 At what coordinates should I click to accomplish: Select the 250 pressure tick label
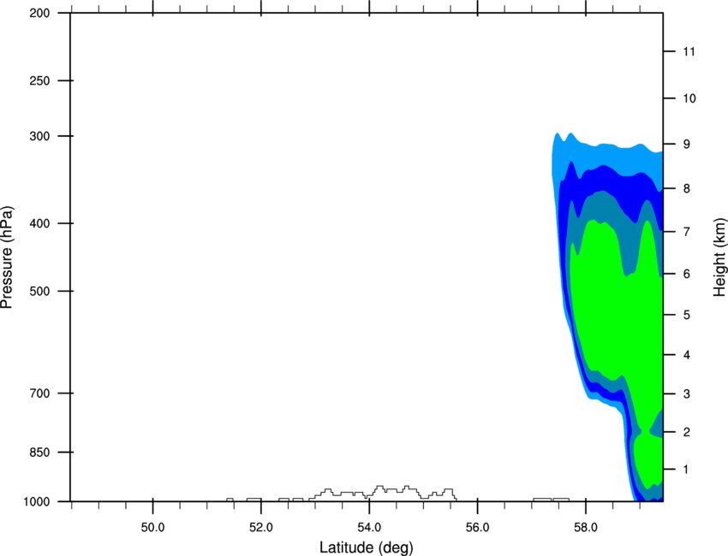(39, 80)
